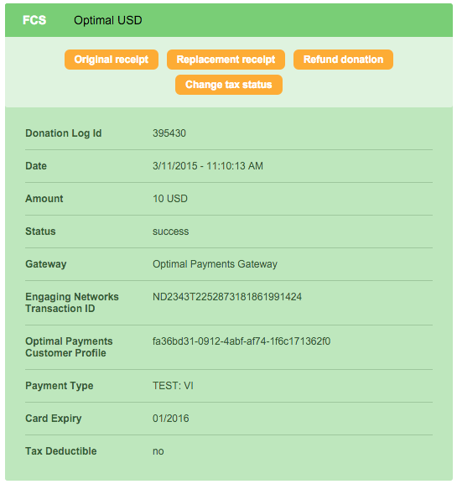Select the Card Expiry label

click(54, 419)
